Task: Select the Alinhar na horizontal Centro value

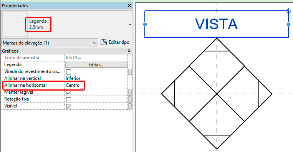Action: tap(96, 85)
